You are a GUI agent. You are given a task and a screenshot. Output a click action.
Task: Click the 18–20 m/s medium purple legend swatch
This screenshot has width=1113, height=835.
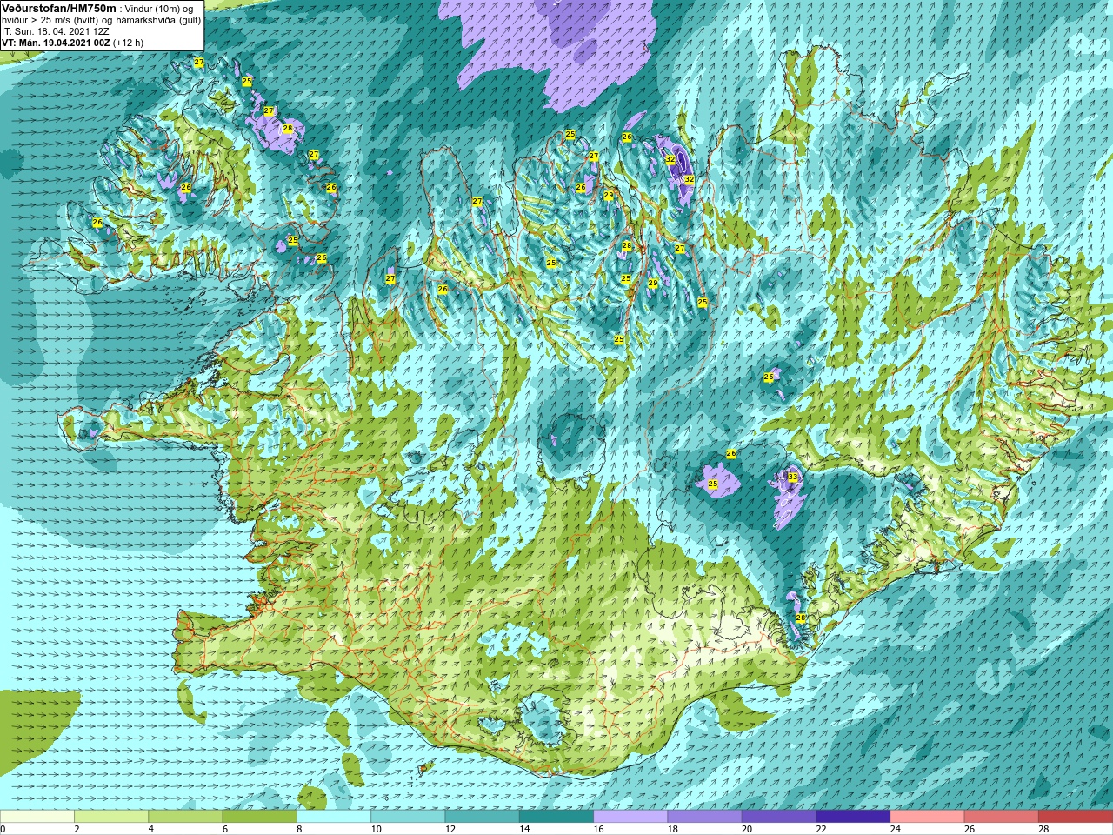tap(704, 817)
